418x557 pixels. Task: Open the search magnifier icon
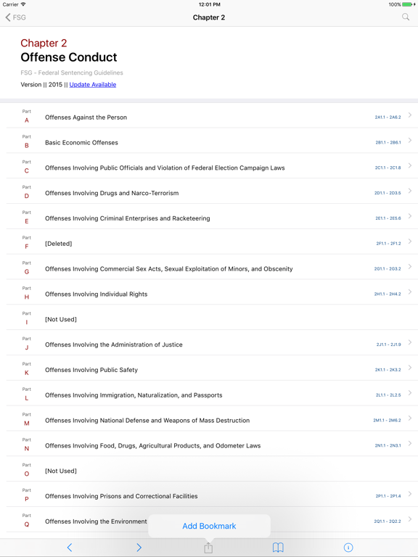(406, 17)
